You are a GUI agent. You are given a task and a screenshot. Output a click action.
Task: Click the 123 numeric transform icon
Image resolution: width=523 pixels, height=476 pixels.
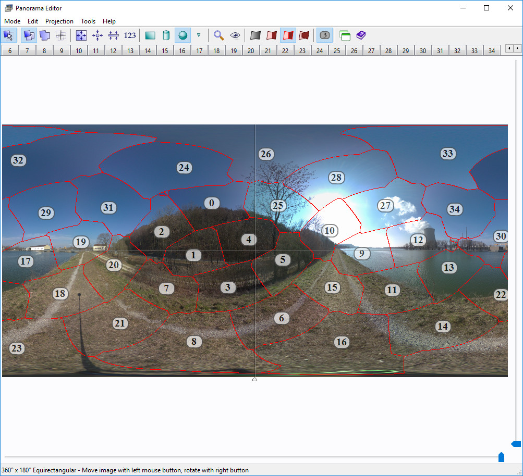click(130, 35)
